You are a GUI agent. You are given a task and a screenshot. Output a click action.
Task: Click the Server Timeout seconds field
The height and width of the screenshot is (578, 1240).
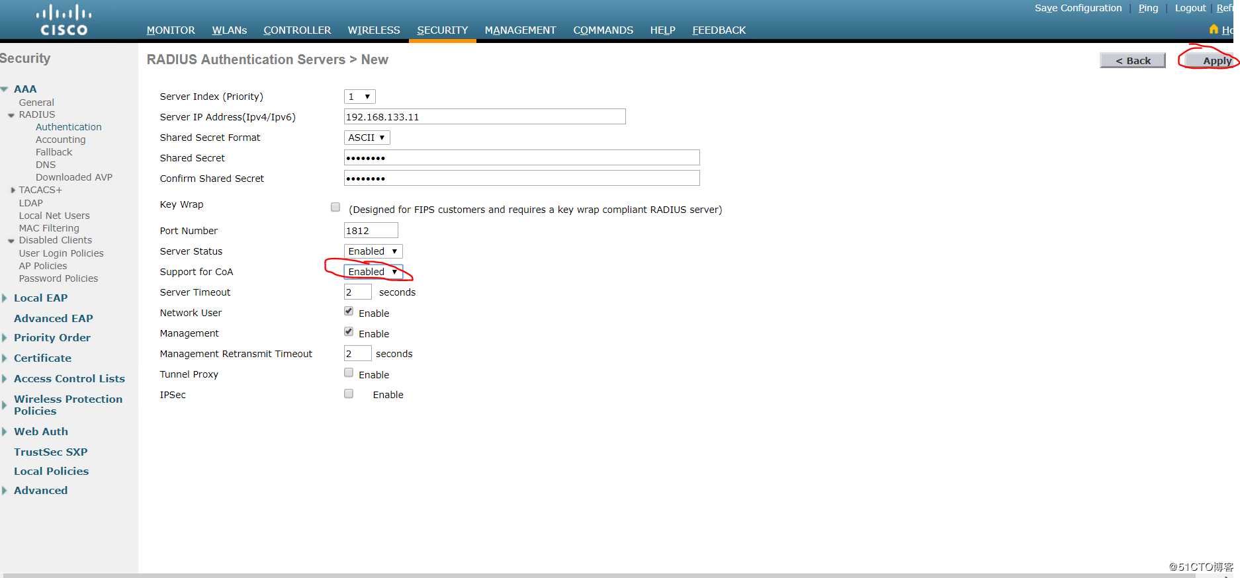click(357, 292)
